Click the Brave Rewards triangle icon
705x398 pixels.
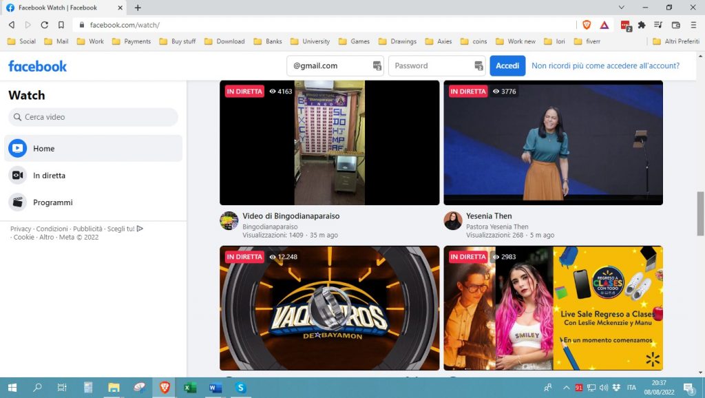pyautogui.click(x=604, y=25)
